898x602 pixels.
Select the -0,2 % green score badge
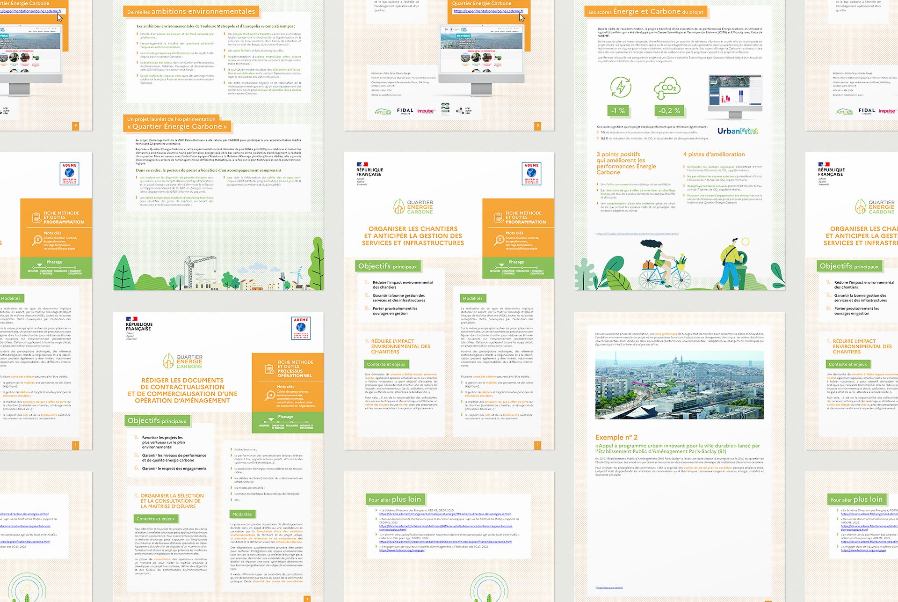coord(669,111)
